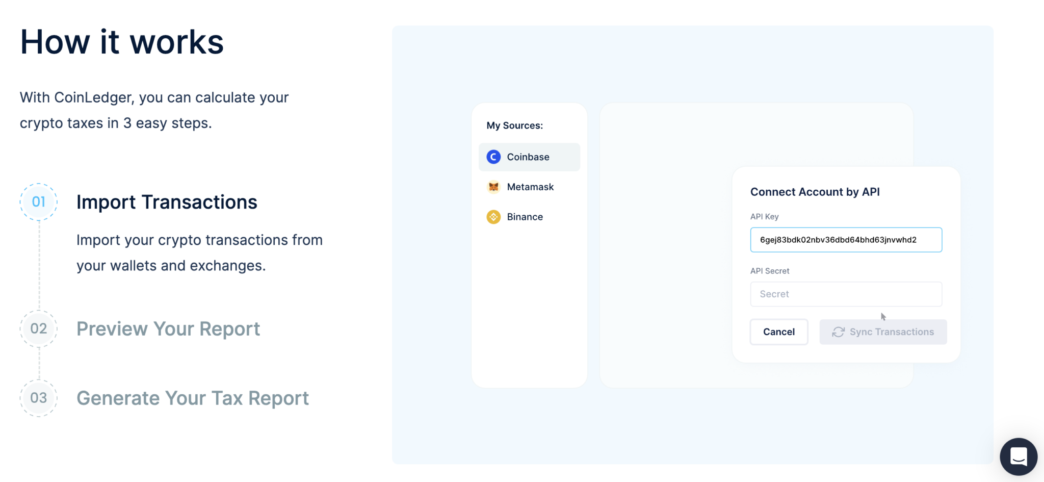Click the step 03 circle indicator
Screen dimensions: 1044x482
(38, 398)
